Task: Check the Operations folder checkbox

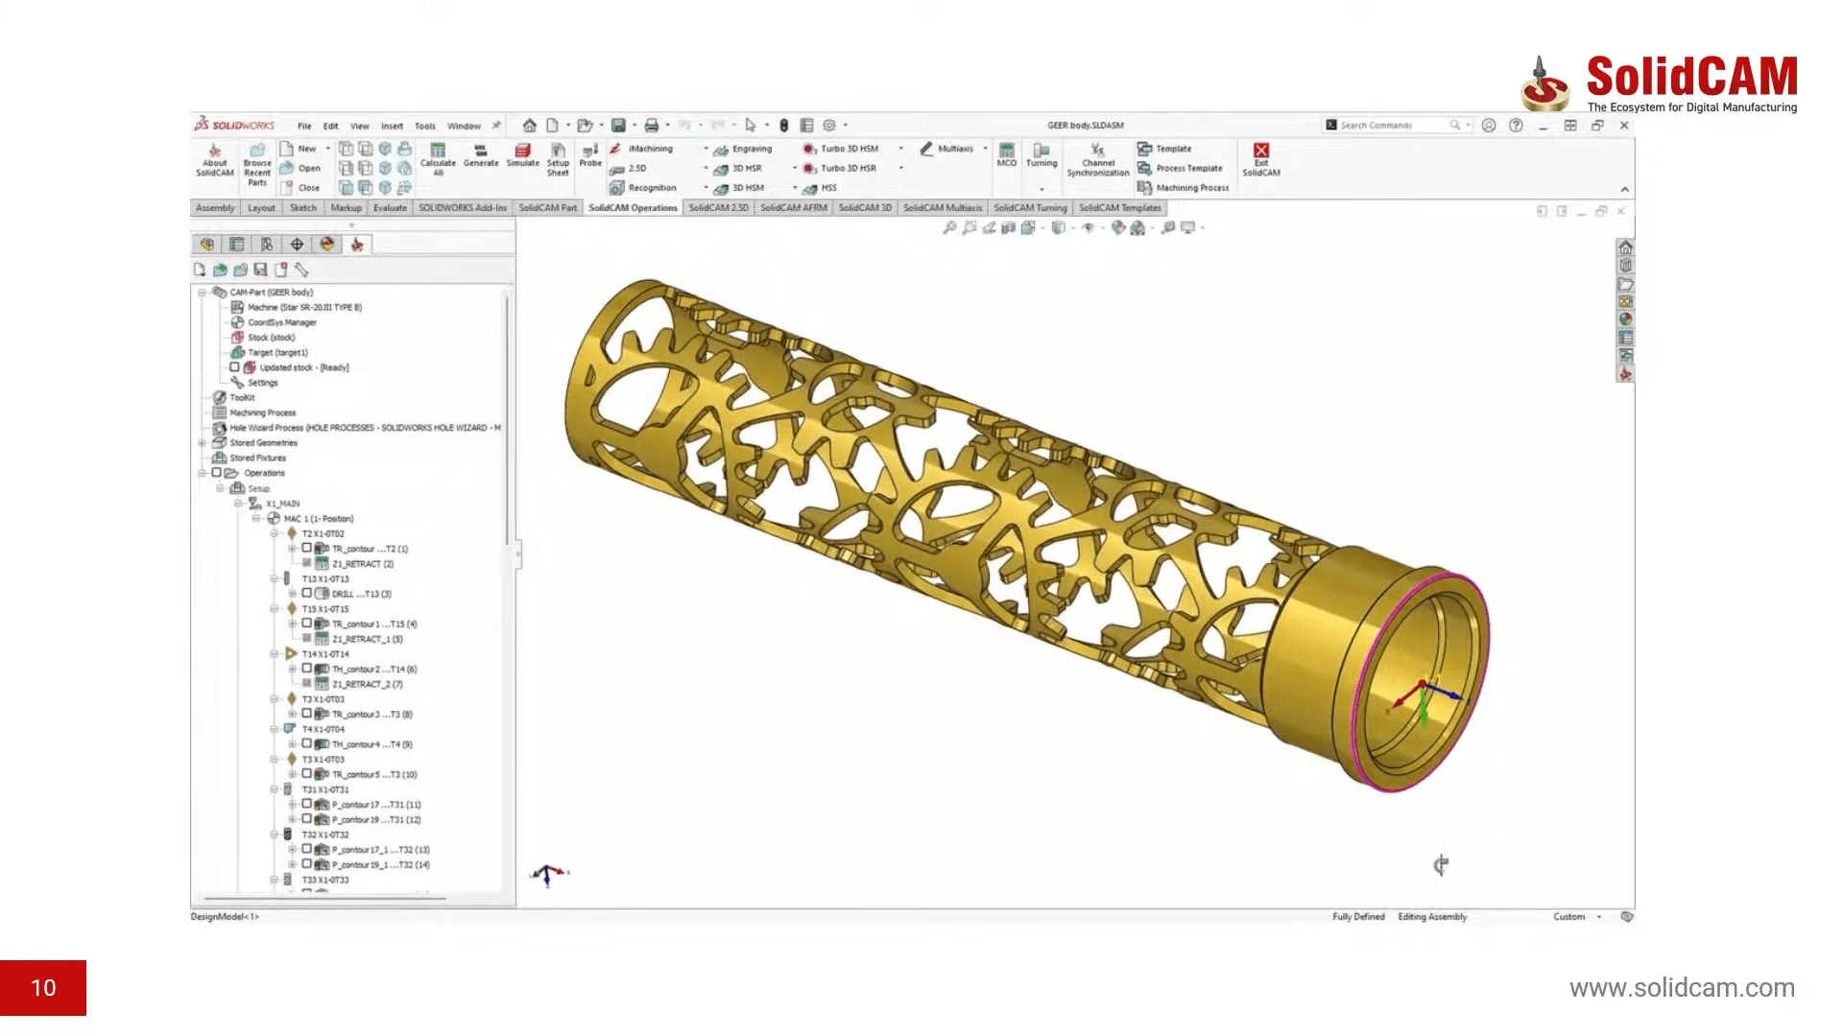Action: click(217, 473)
